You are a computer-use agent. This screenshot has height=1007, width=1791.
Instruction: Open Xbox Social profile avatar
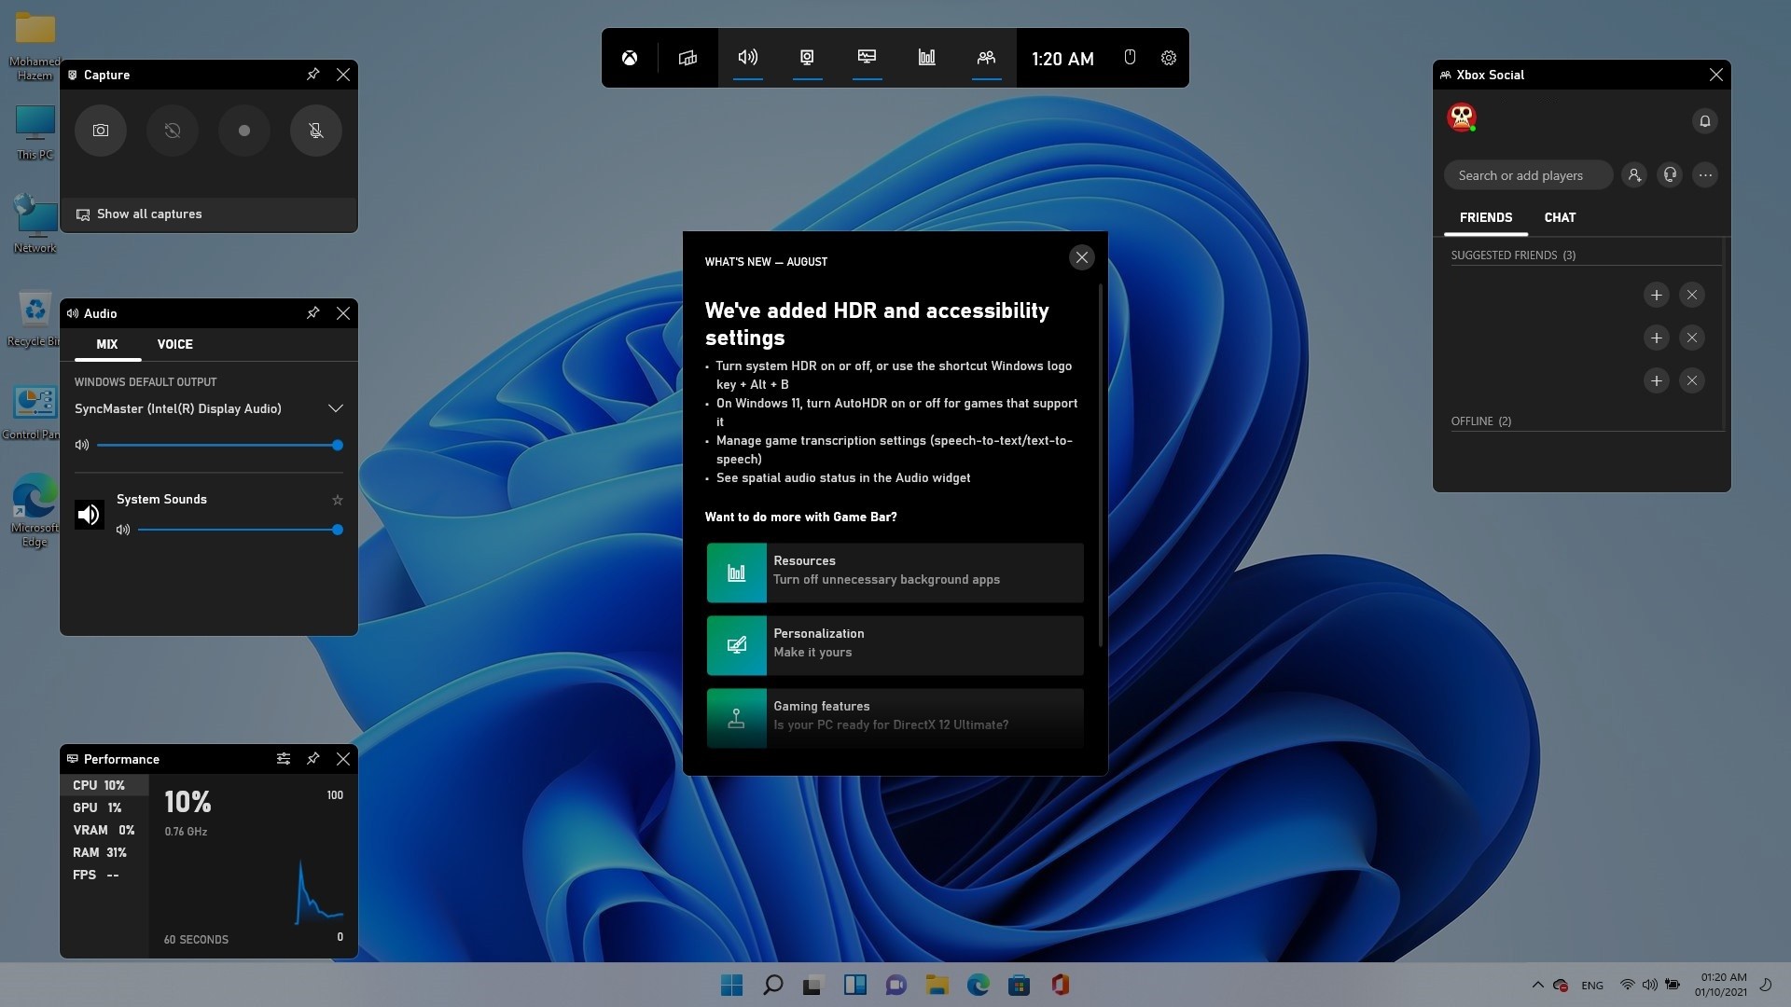point(1462,117)
